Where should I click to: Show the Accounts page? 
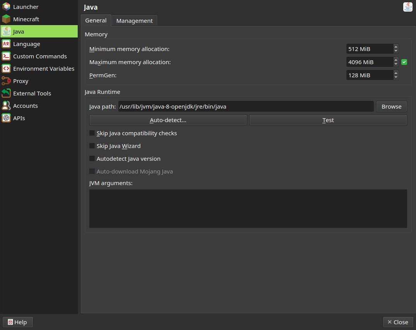coord(39,105)
